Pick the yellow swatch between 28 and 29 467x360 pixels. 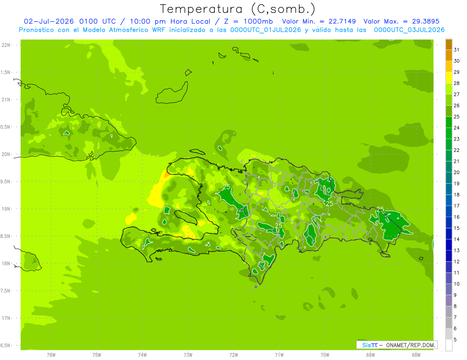(449, 78)
